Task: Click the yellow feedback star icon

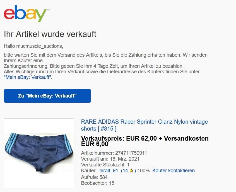Action: tap(131, 171)
